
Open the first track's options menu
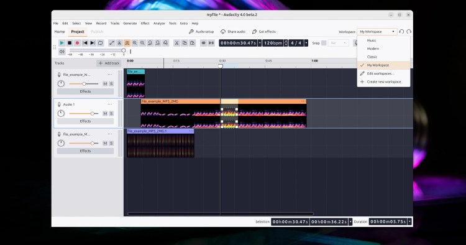pyautogui.click(x=110, y=75)
